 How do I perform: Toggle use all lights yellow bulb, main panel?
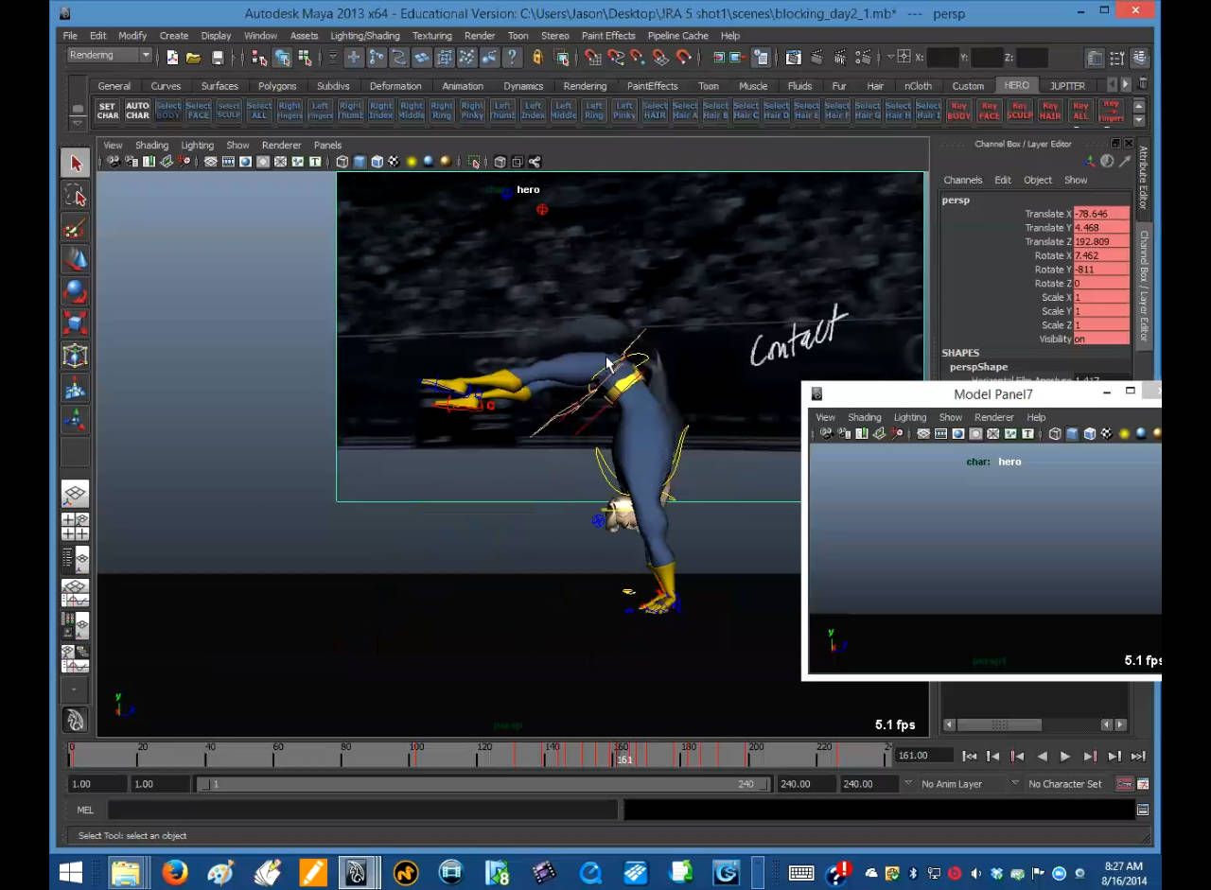point(412,162)
